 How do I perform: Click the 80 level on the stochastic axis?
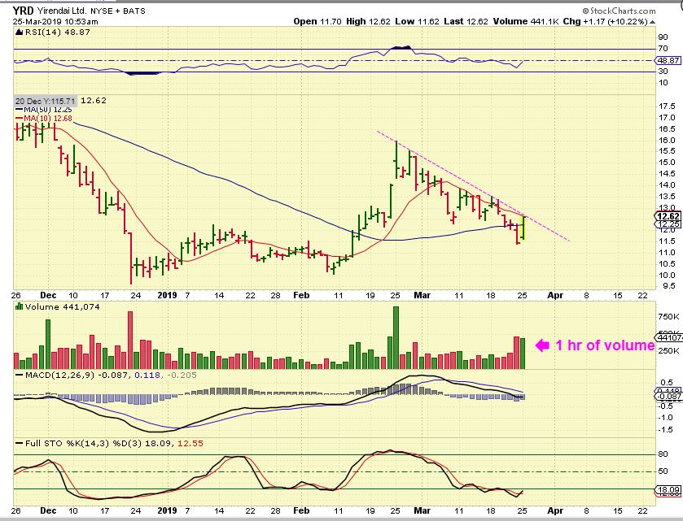pyautogui.click(x=663, y=454)
